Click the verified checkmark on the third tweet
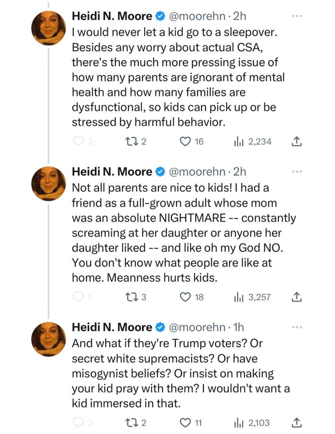Image resolution: width=335 pixels, height=434 pixels. click(159, 327)
